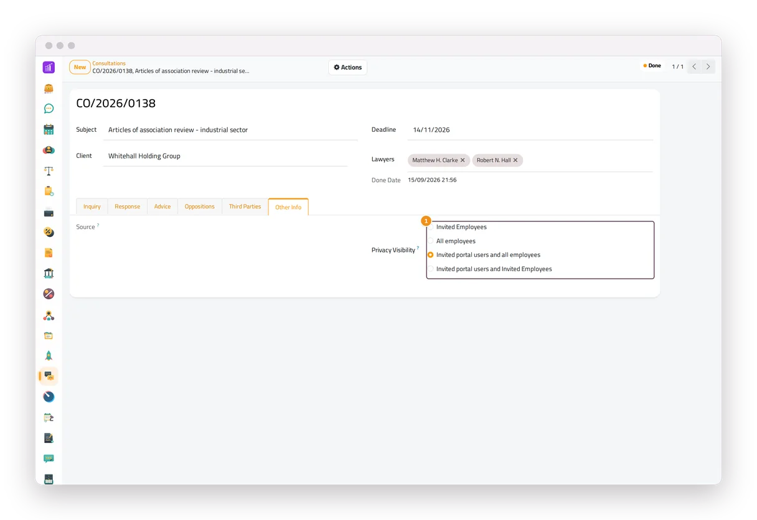
Task: Switch to the Third Parties tab
Action: [245, 207]
